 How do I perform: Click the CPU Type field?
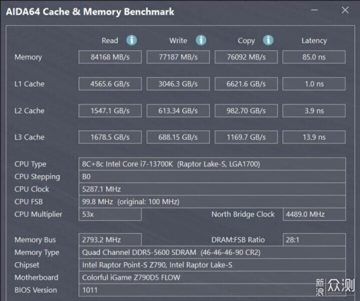212,164
